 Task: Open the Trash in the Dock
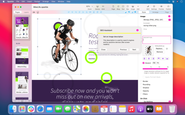(x=172, y=109)
